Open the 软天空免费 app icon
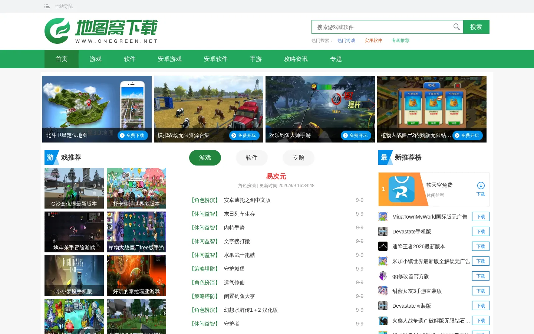 (402, 189)
